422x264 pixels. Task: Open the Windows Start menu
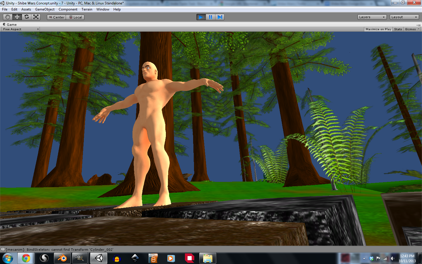[x=8, y=258]
